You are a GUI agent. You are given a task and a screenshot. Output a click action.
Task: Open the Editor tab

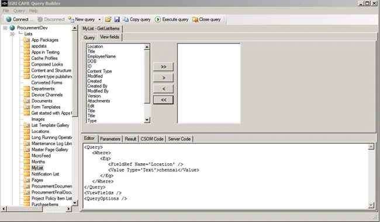pos(89,138)
